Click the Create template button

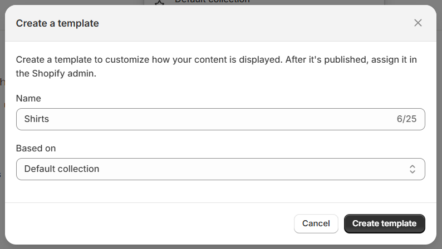tap(384, 223)
